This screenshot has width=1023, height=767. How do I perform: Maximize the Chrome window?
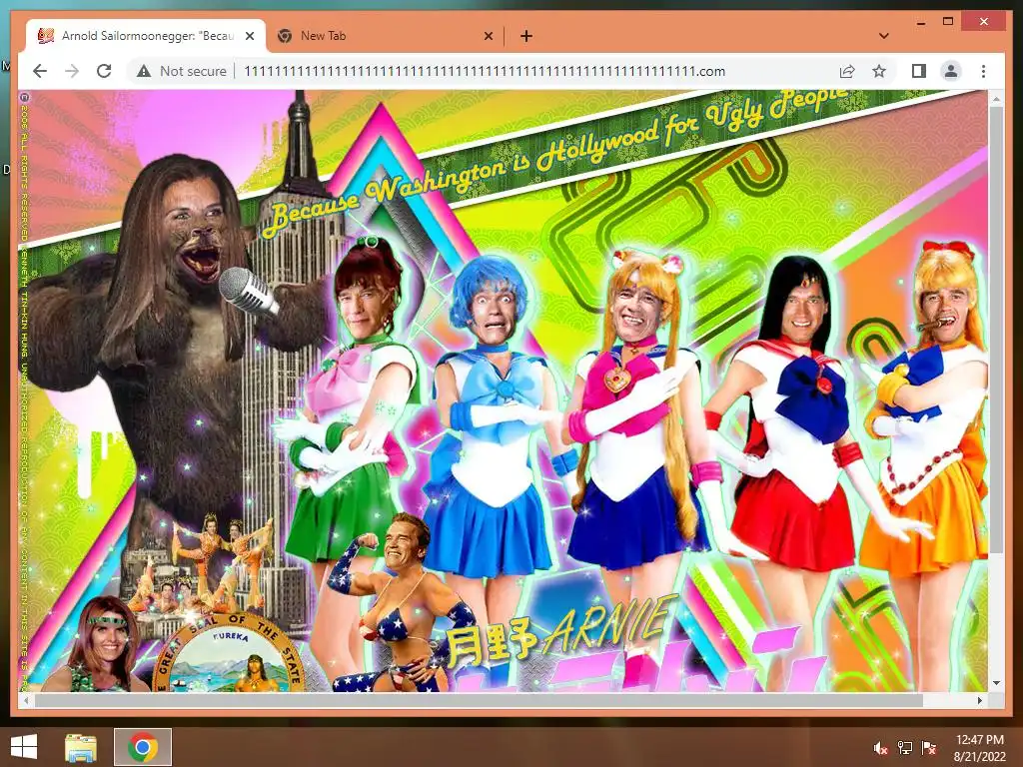pyautogui.click(x=948, y=22)
